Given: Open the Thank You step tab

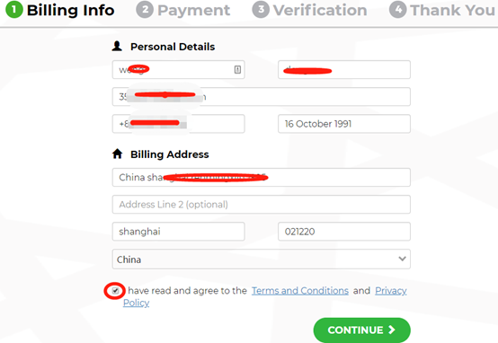Looking at the screenshot, I should (442, 10).
